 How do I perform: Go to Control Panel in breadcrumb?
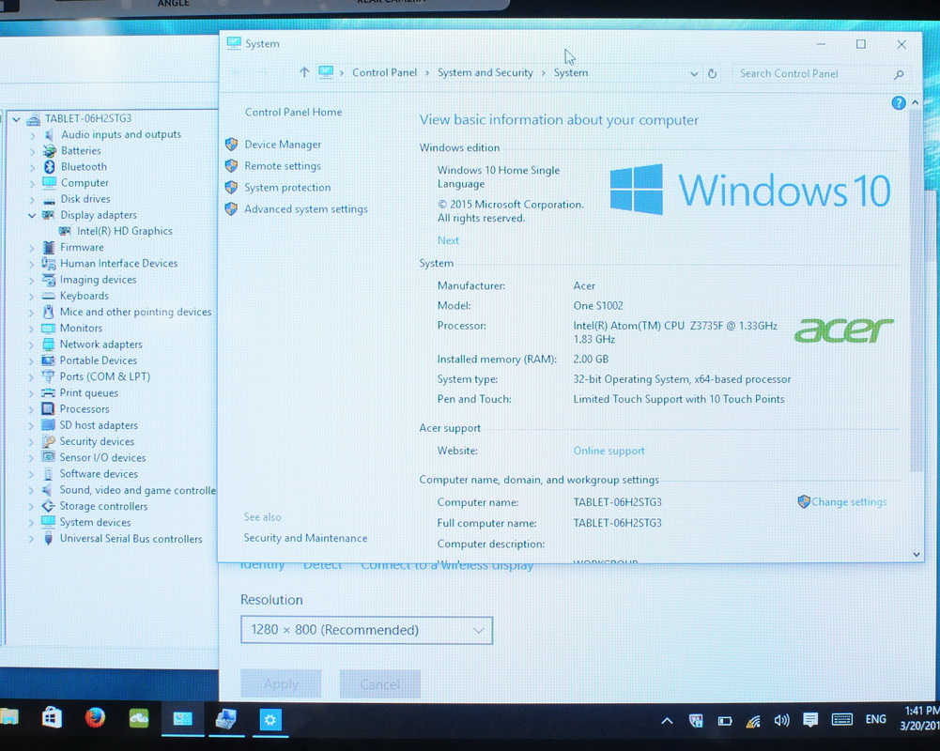384,72
